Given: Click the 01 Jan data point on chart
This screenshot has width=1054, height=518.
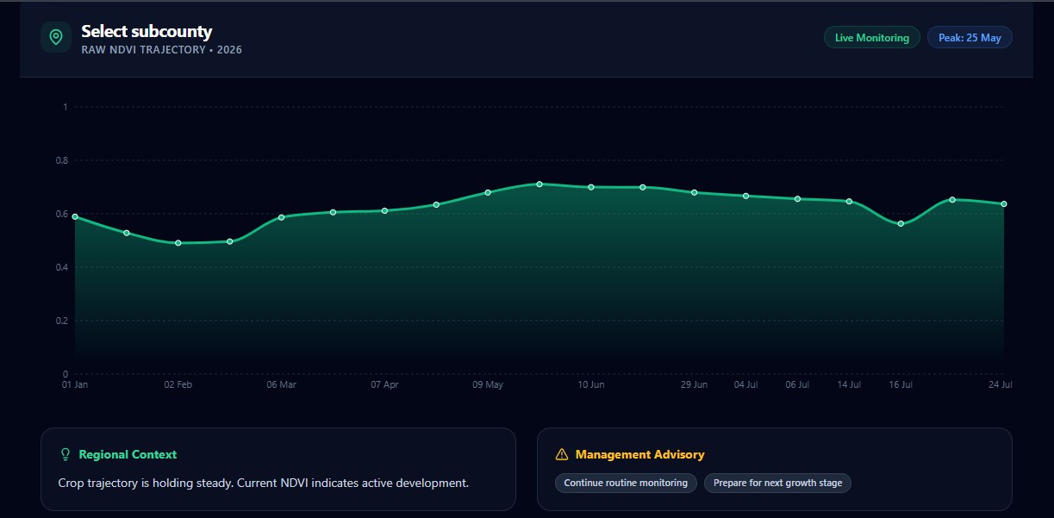Looking at the screenshot, I should pos(75,216).
